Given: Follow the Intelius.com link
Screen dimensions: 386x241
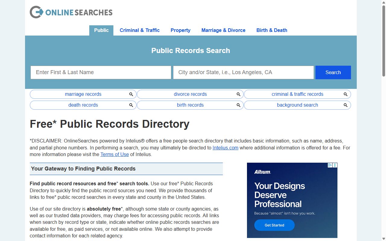Looking at the screenshot, I should pos(225,148).
